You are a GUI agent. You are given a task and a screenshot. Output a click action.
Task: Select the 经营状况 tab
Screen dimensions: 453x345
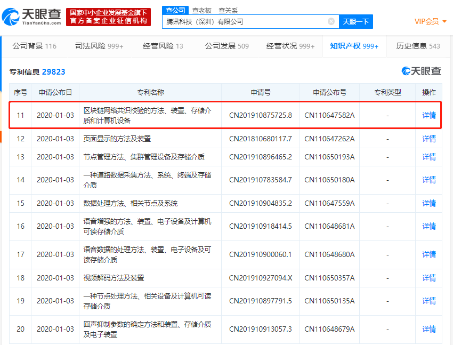pyautogui.click(x=290, y=46)
